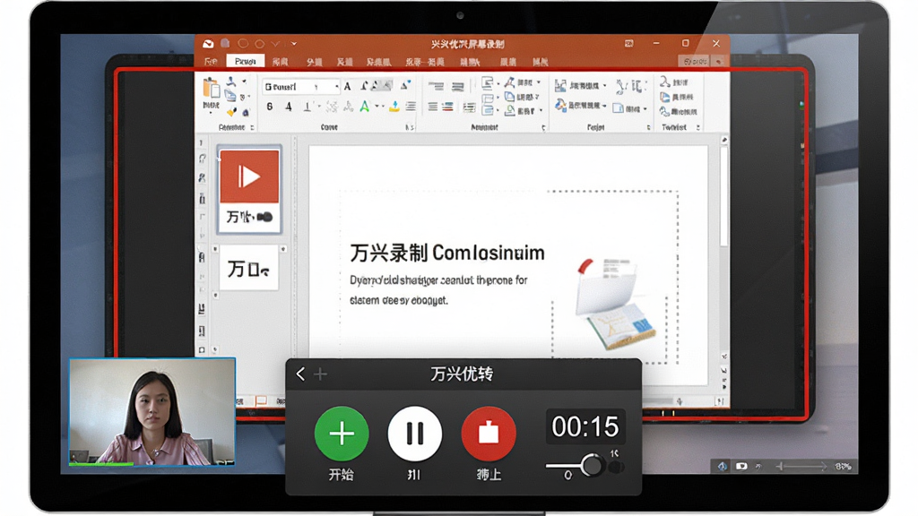Click the grey plus icon beside back arrow
The image size is (918, 516).
pyautogui.click(x=320, y=374)
